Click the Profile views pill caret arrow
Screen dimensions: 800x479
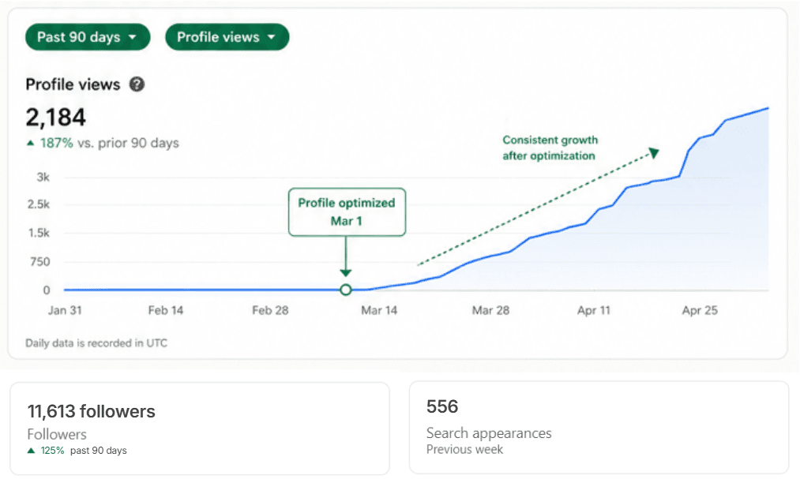pyautogui.click(x=272, y=37)
